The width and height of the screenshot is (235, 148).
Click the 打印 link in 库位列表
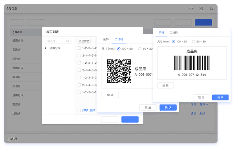click(x=85, y=110)
